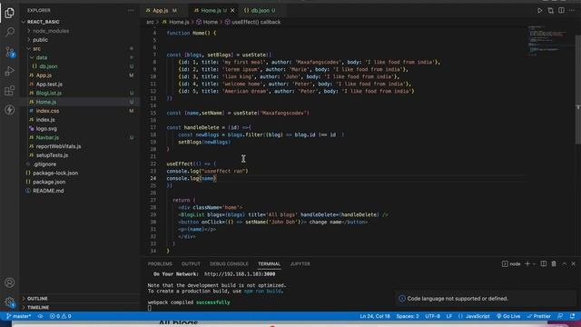This screenshot has height=327, width=581.
Task: Open the npm run build link in terminal
Action: pyautogui.click(x=262, y=291)
